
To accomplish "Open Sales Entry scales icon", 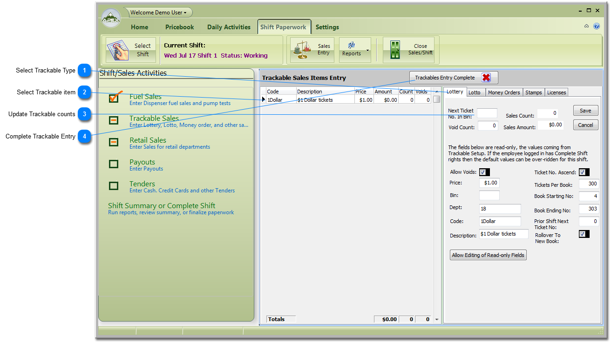I will pos(302,49).
